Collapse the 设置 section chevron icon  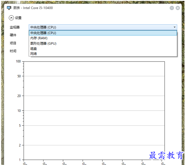pyautogui.click(x=12, y=18)
